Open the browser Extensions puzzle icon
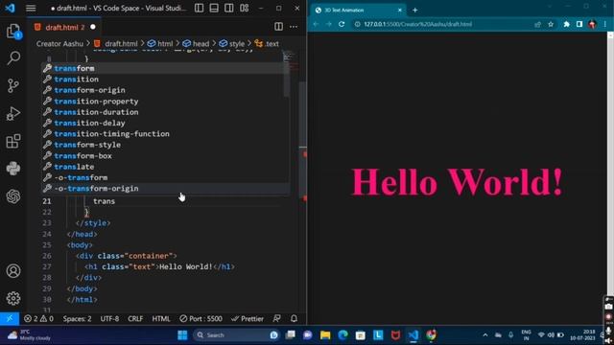The height and width of the screenshot is (345, 614). click(x=566, y=24)
